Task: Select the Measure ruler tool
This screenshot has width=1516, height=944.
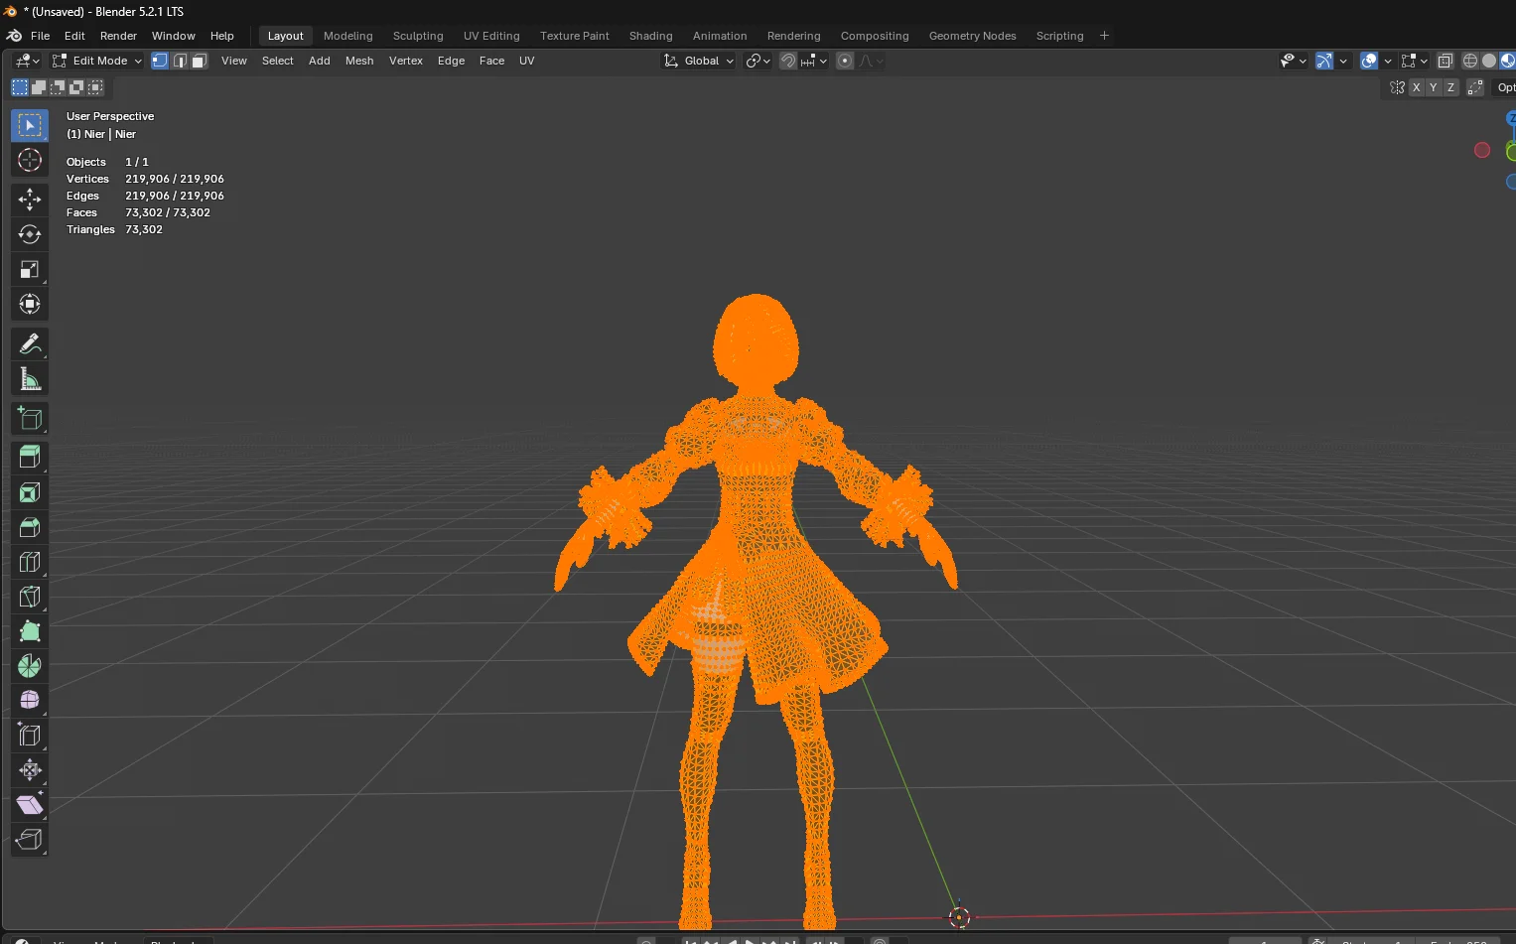Action: (30, 378)
